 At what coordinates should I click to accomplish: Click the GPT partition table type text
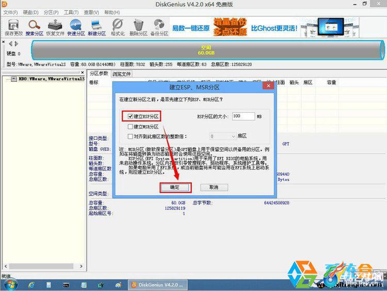pos(285,144)
